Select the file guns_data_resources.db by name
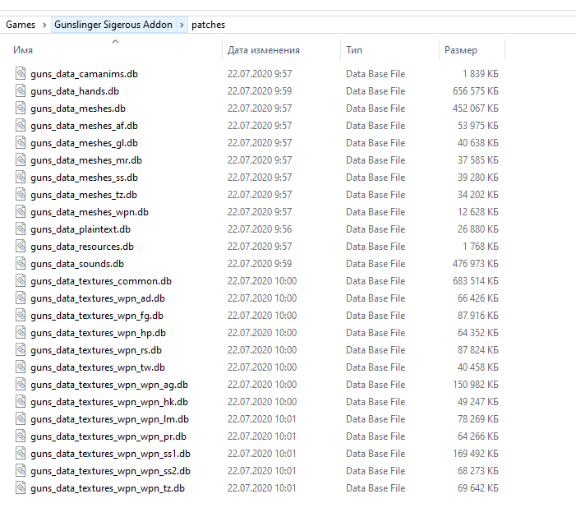The height and width of the screenshot is (531, 576). click(x=82, y=247)
